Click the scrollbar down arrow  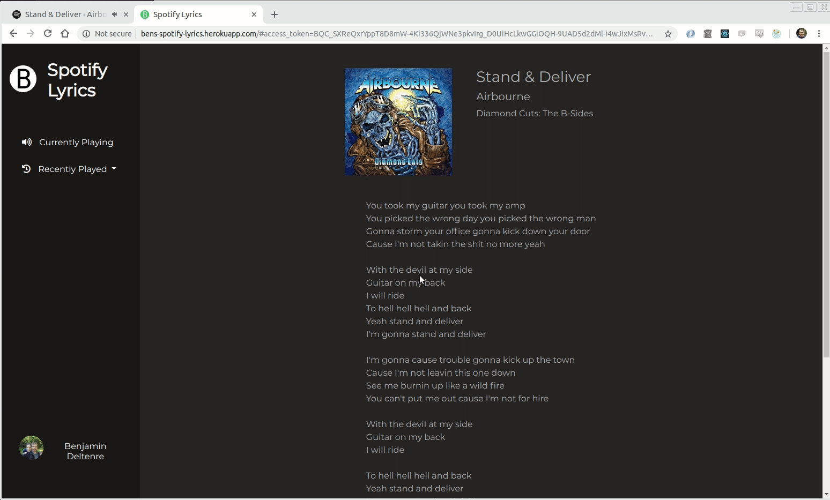tap(826, 494)
